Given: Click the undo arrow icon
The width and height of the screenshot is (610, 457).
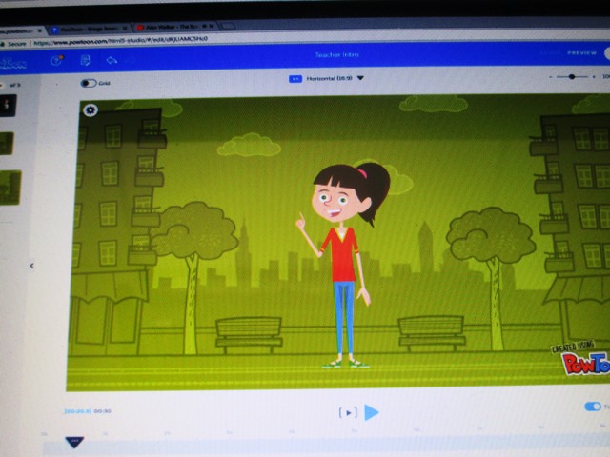Looking at the screenshot, I should coord(112,60).
